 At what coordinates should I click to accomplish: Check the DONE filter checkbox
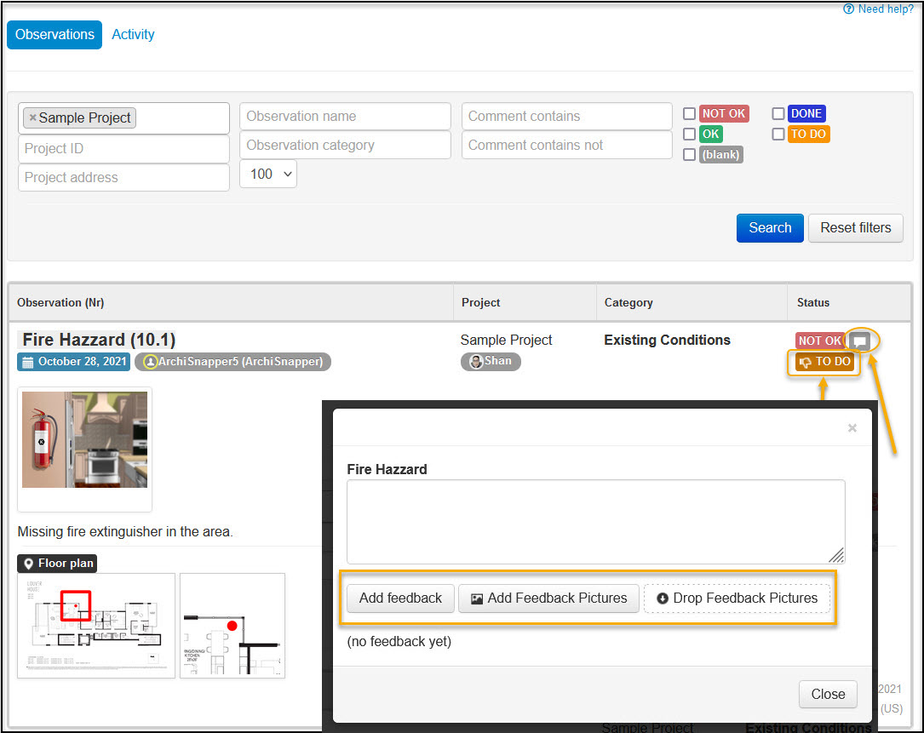pos(778,113)
